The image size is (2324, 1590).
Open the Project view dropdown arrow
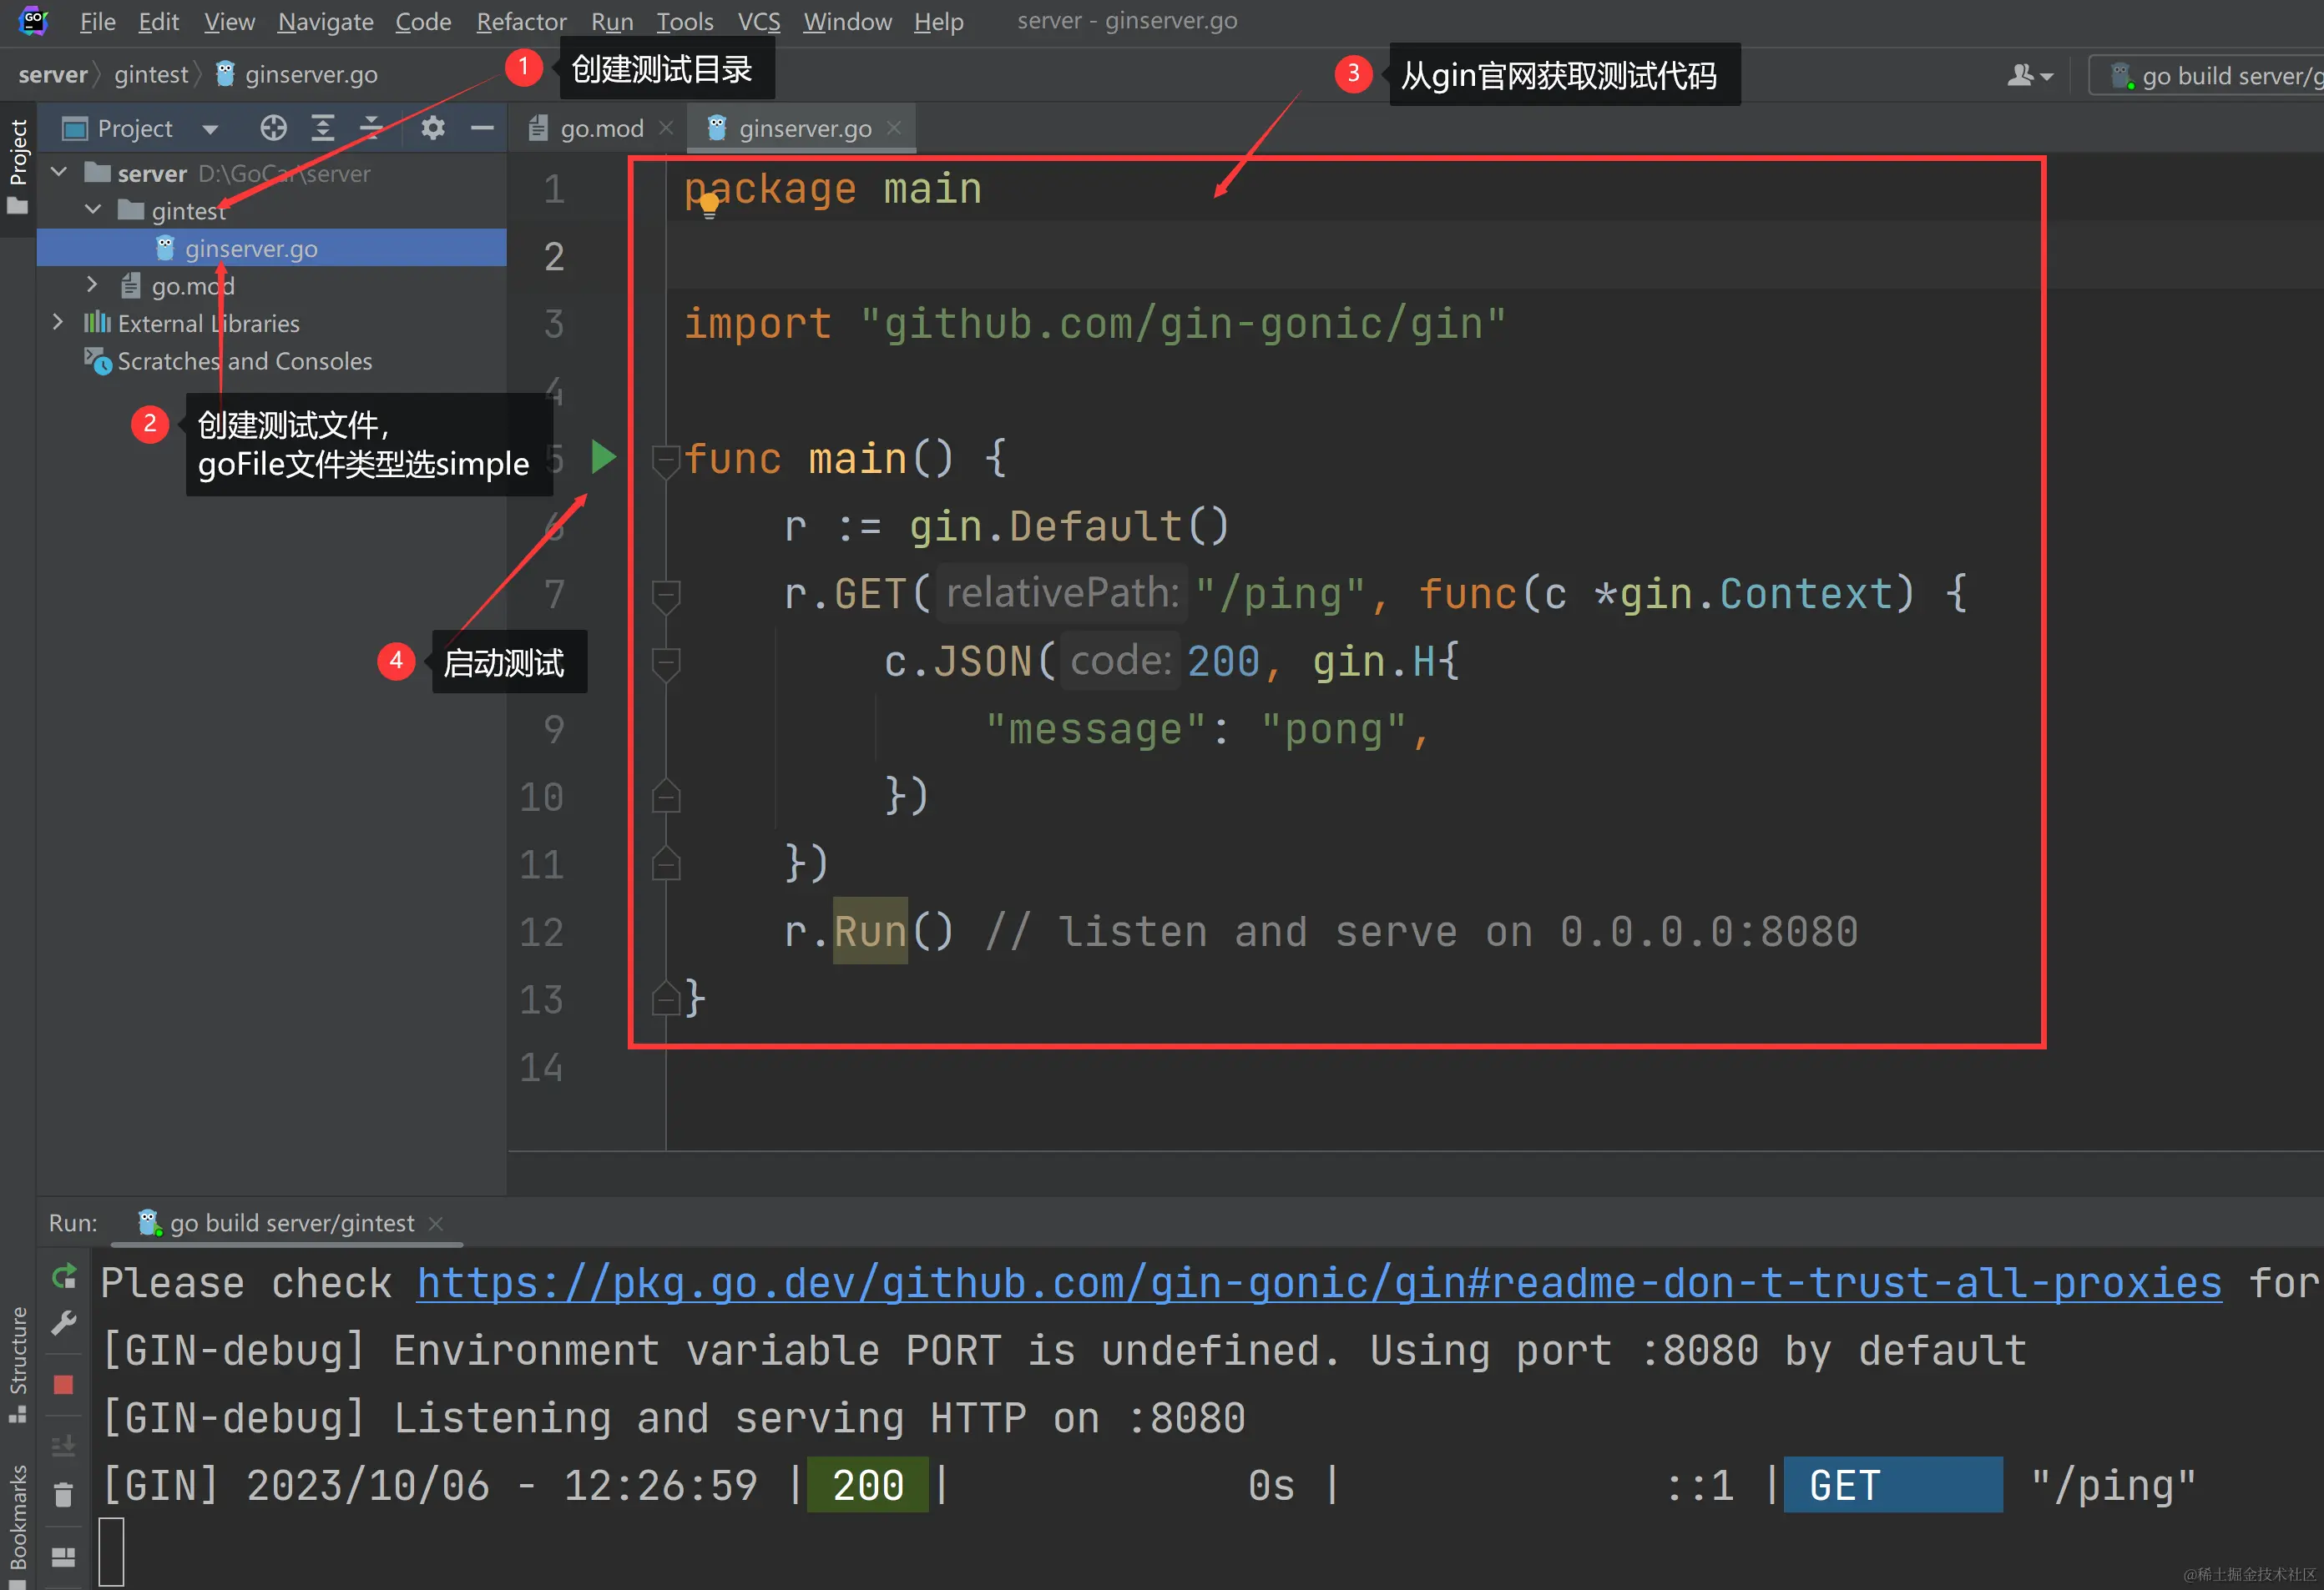point(210,129)
